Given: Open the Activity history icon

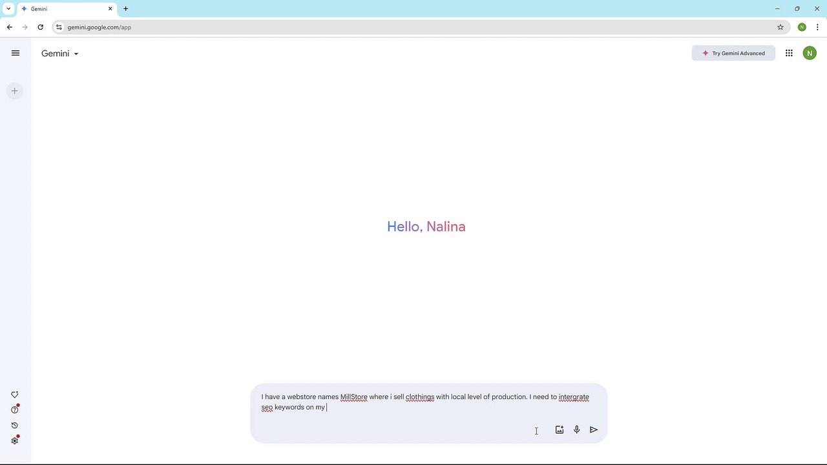Looking at the screenshot, I should pos(15,426).
